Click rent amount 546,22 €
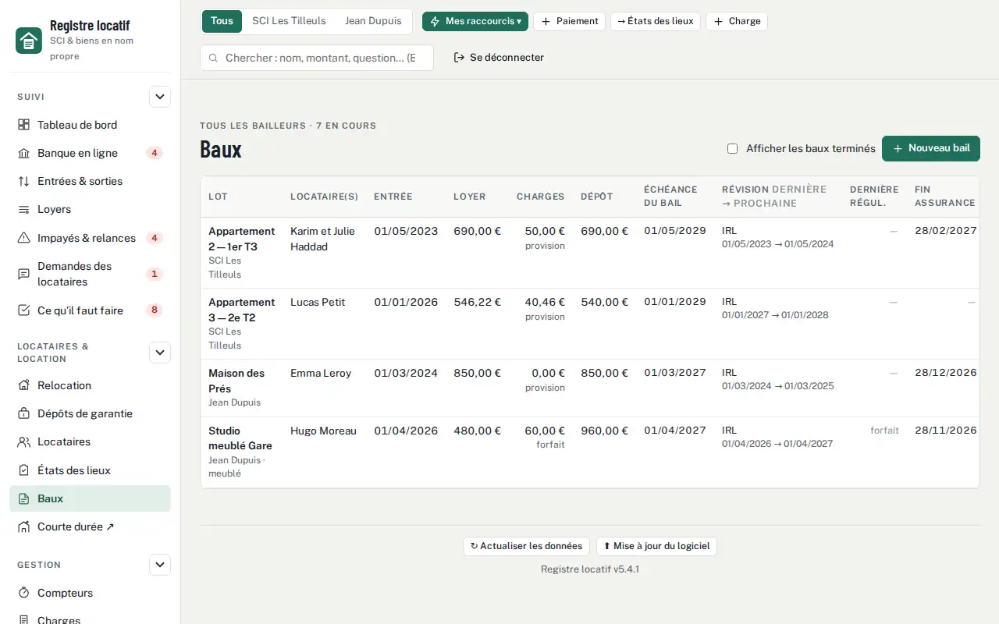The image size is (999, 624). click(477, 302)
